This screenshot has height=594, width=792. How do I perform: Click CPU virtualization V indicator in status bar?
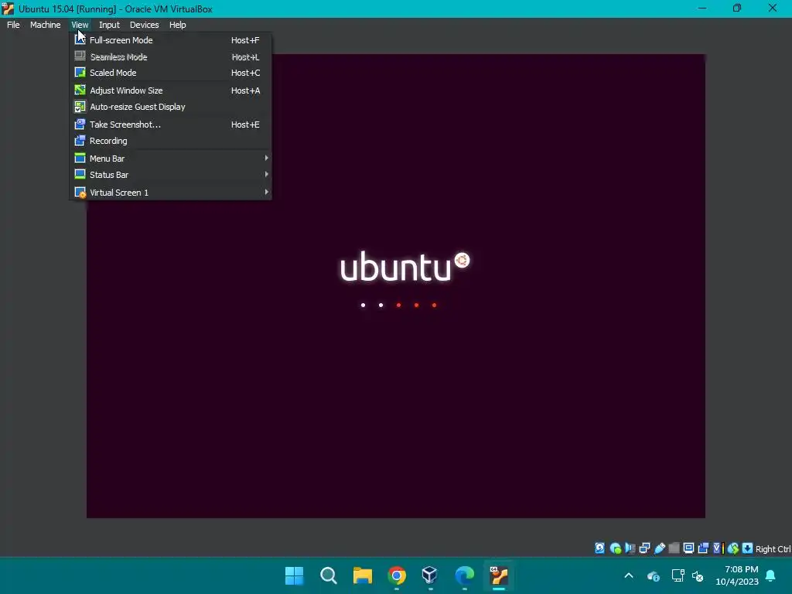(x=719, y=548)
